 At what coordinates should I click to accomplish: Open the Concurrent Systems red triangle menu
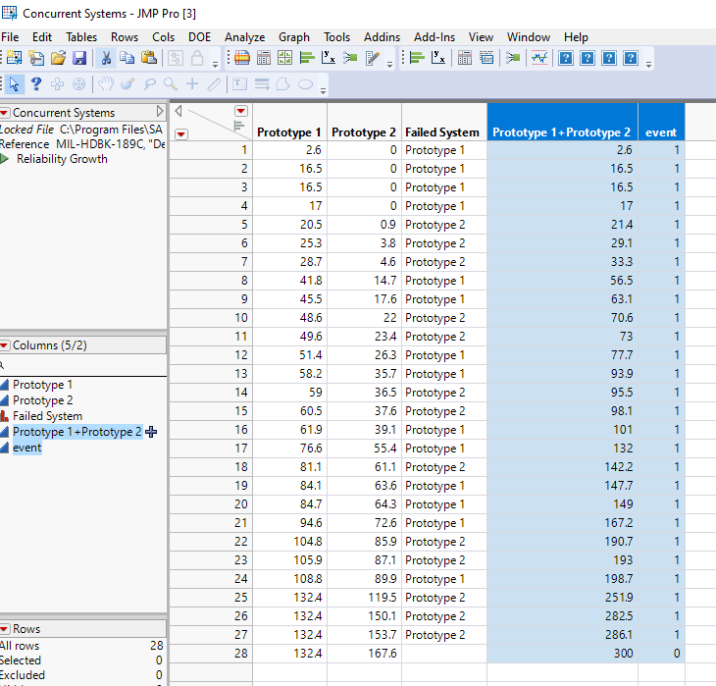click(5, 113)
